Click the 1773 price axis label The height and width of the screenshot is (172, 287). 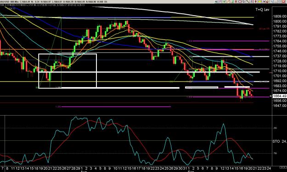280,36
